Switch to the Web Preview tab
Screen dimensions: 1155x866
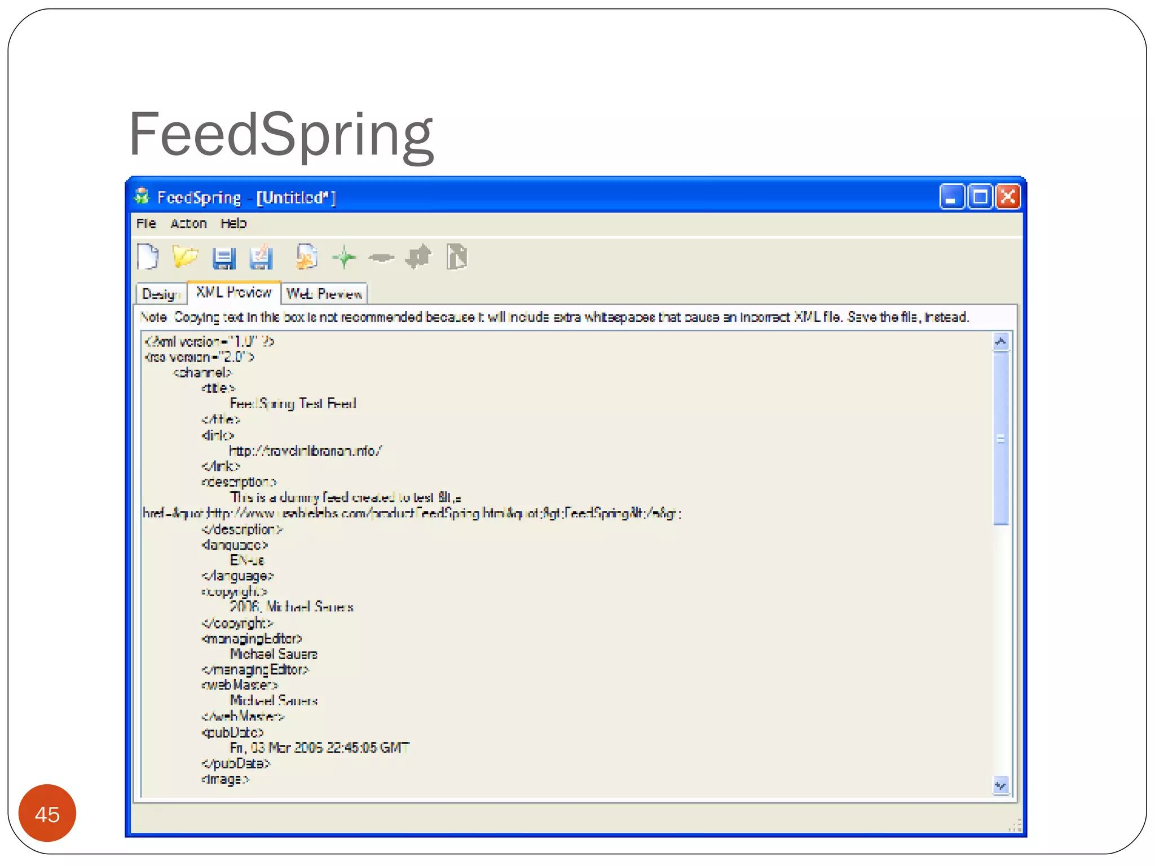(324, 294)
